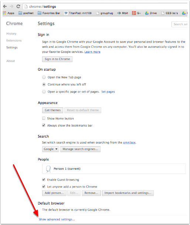Open Extensions in the sidebar
This screenshot has height=225, width=190.
(x=14, y=41)
